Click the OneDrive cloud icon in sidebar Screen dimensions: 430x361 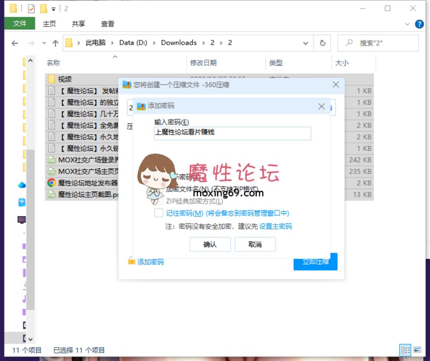[21, 185]
